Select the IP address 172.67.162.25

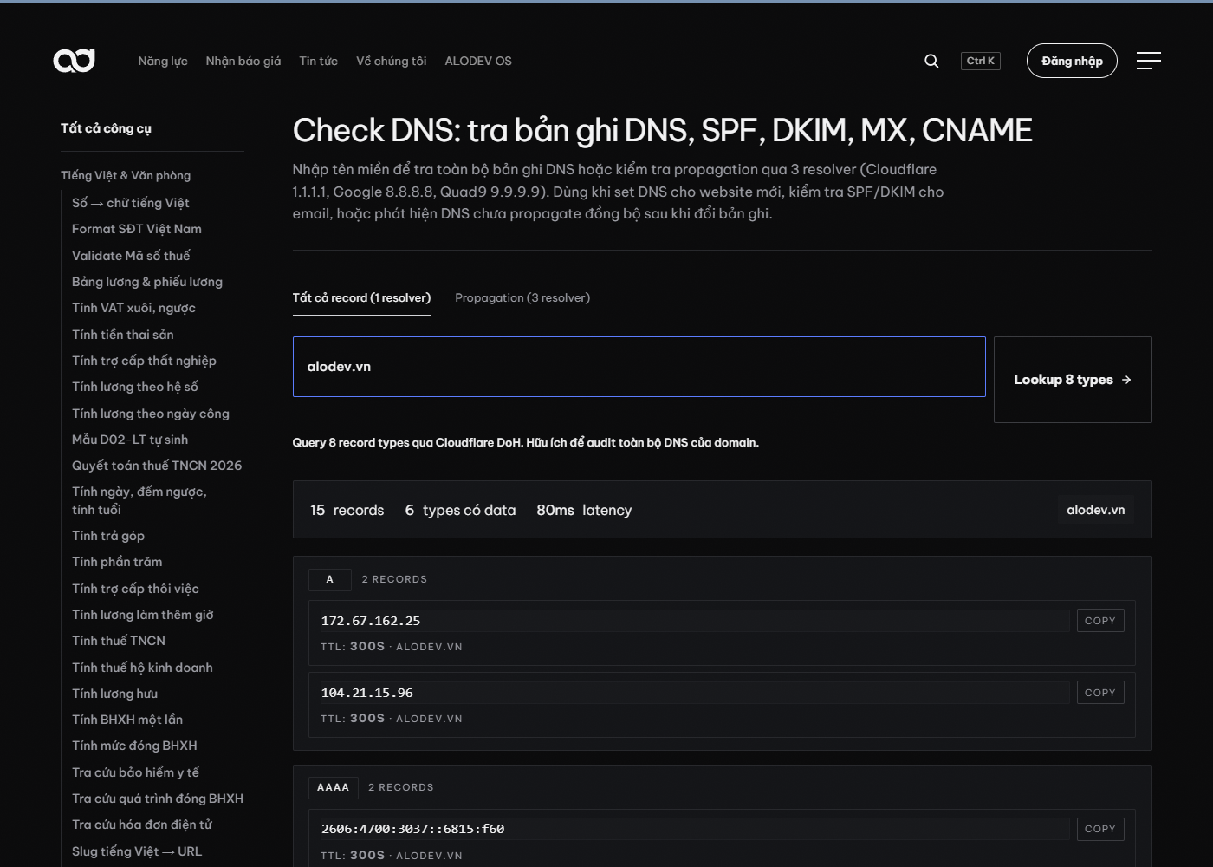pos(371,621)
